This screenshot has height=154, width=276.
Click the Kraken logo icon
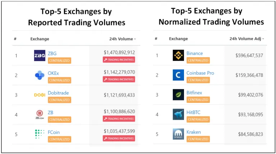(178, 134)
